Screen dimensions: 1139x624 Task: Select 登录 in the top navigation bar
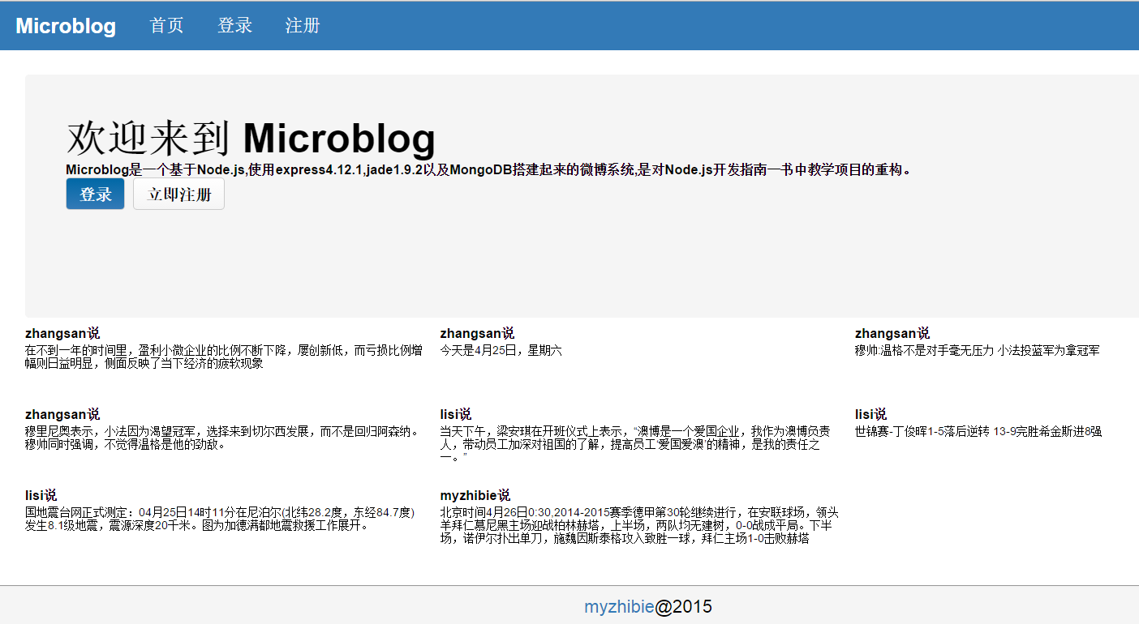point(235,26)
